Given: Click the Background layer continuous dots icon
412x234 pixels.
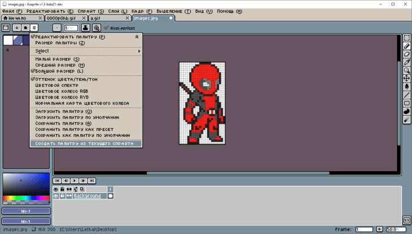Looking at the screenshot, I should pos(69,196).
